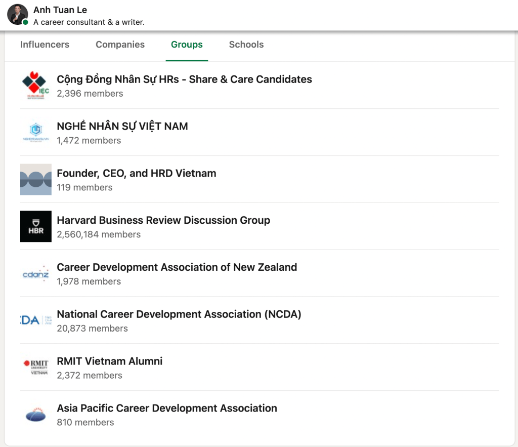
Task: Click the Founder, CEO, and HRD Vietnam logo
Action: coord(36,179)
